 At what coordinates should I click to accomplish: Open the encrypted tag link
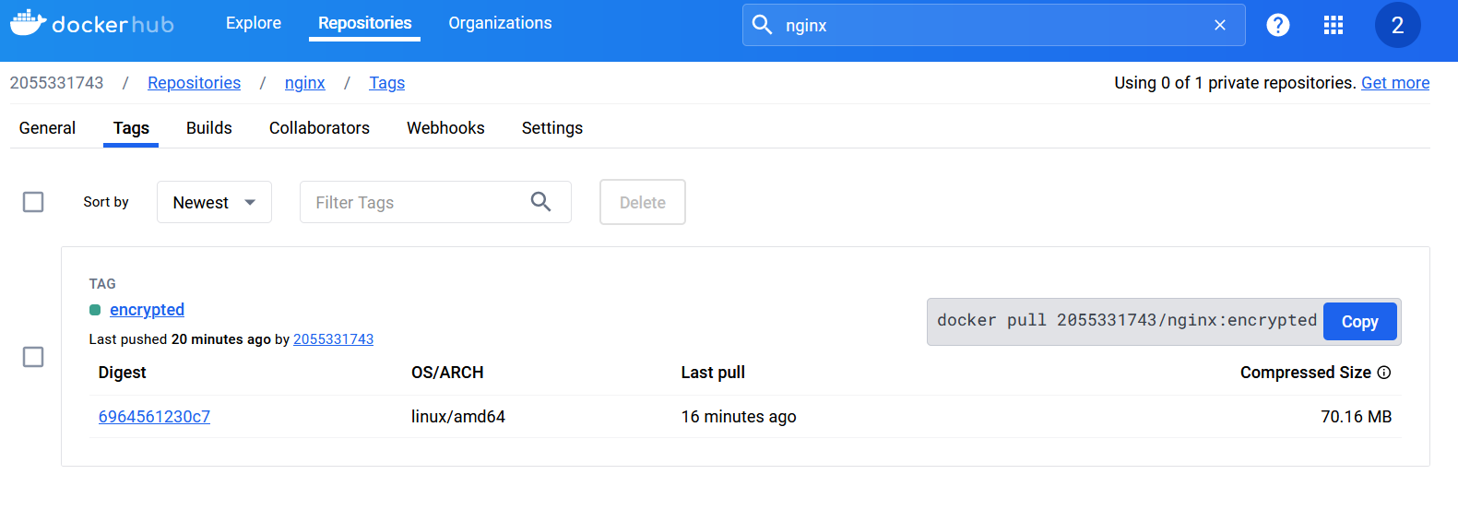[147, 310]
